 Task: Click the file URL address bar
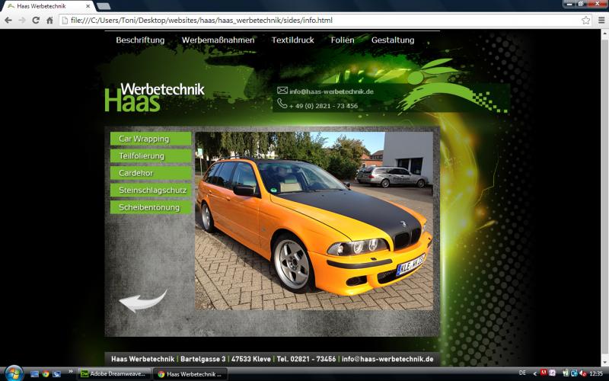click(320, 21)
